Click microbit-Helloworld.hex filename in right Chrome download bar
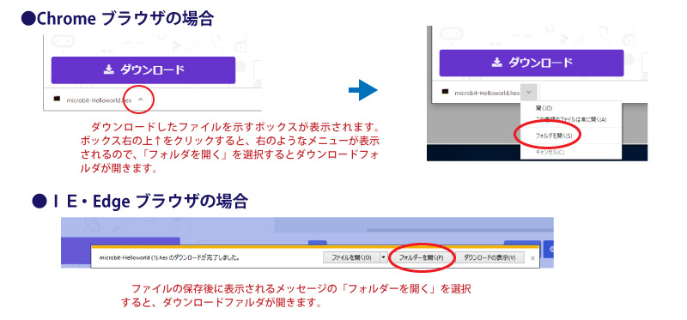The image size is (687, 320). click(x=487, y=93)
